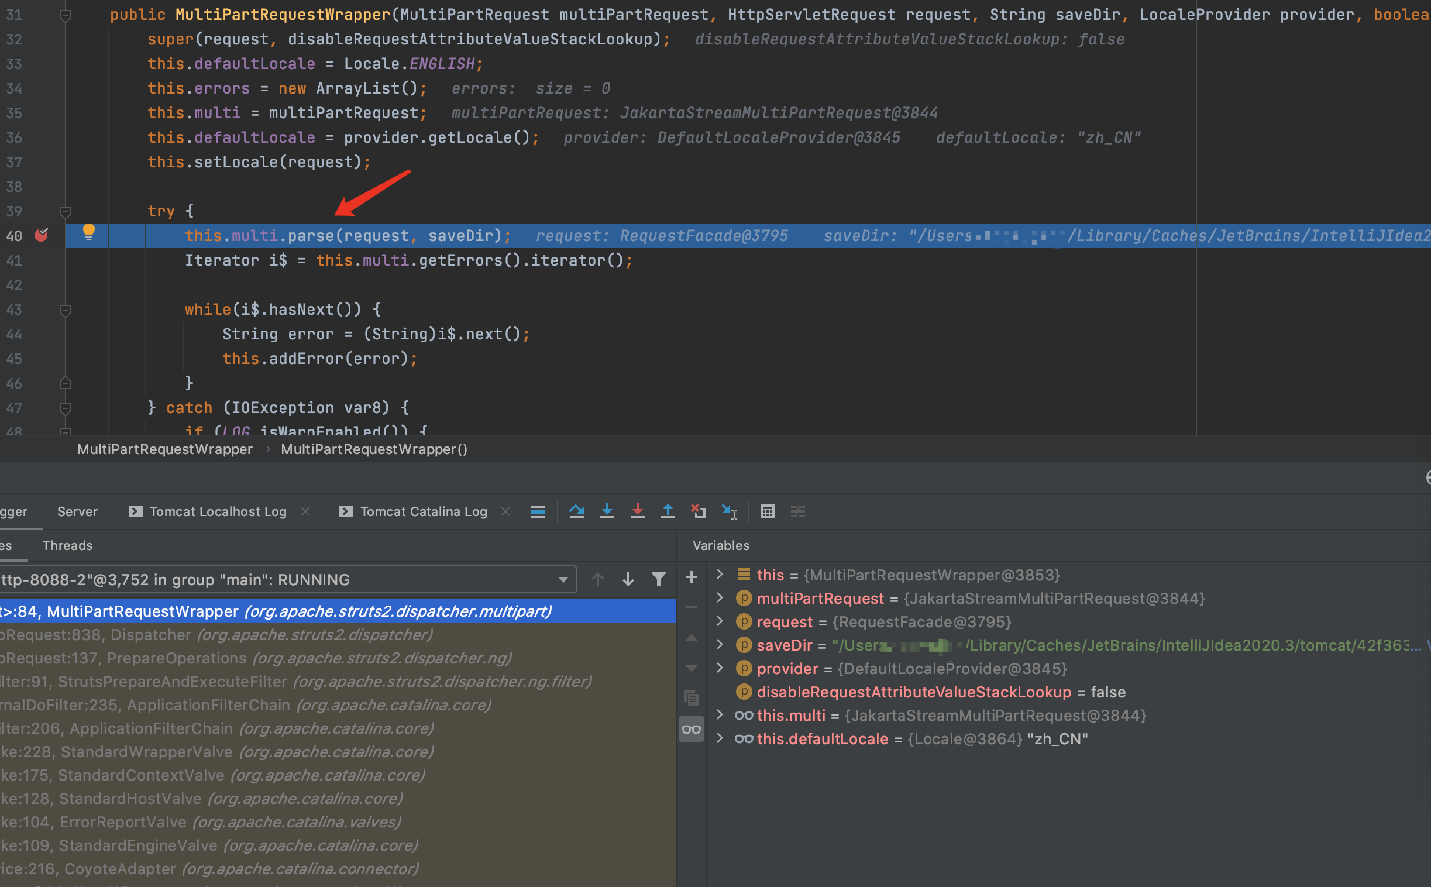Click the Variables panel header
The width and height of the screenshot is (1431, 887).
(x=721, y=545)
